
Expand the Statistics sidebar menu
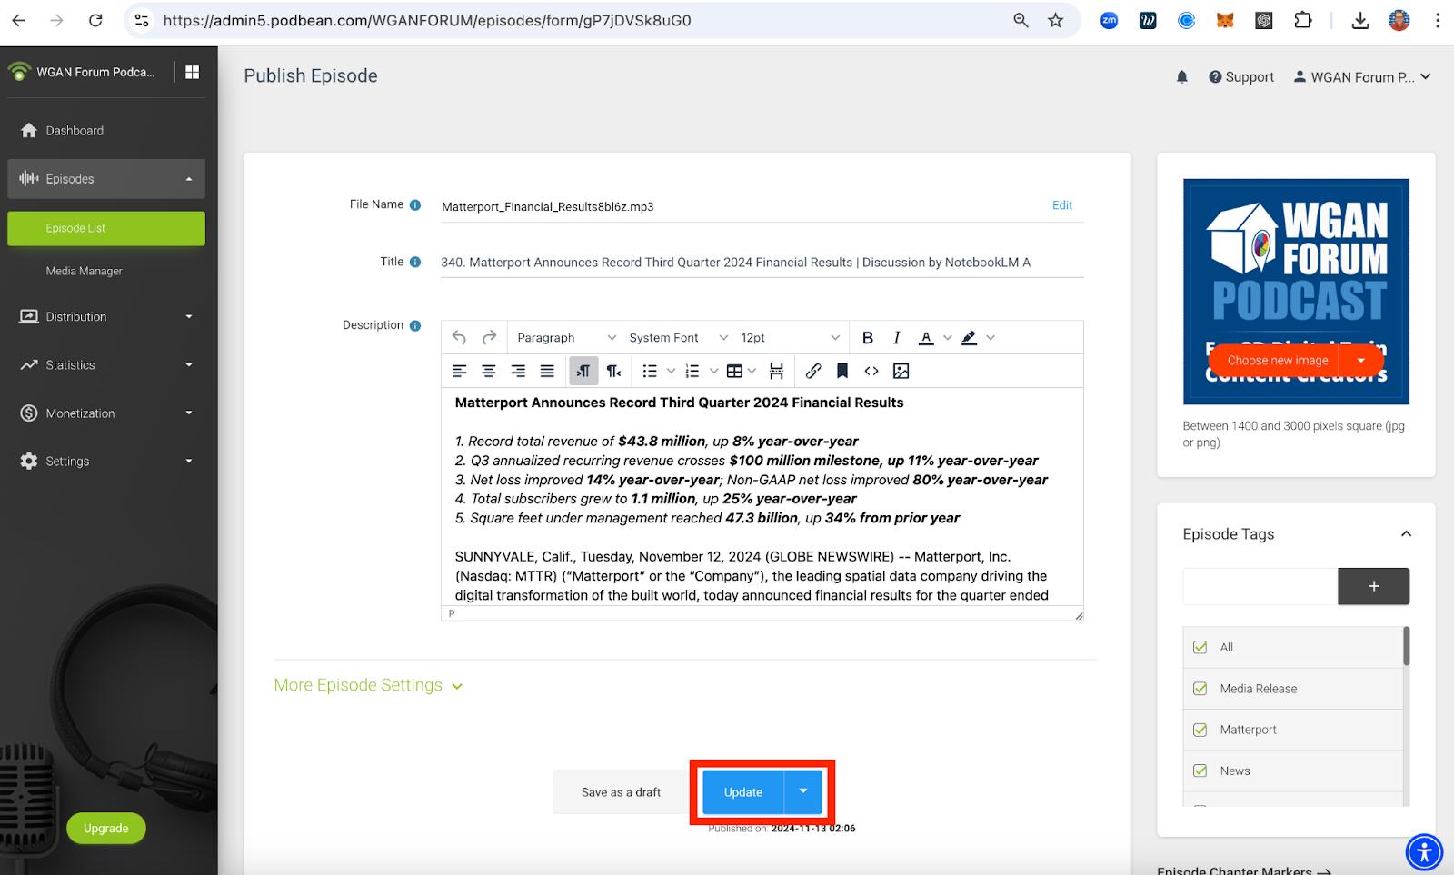click(106, 365)
